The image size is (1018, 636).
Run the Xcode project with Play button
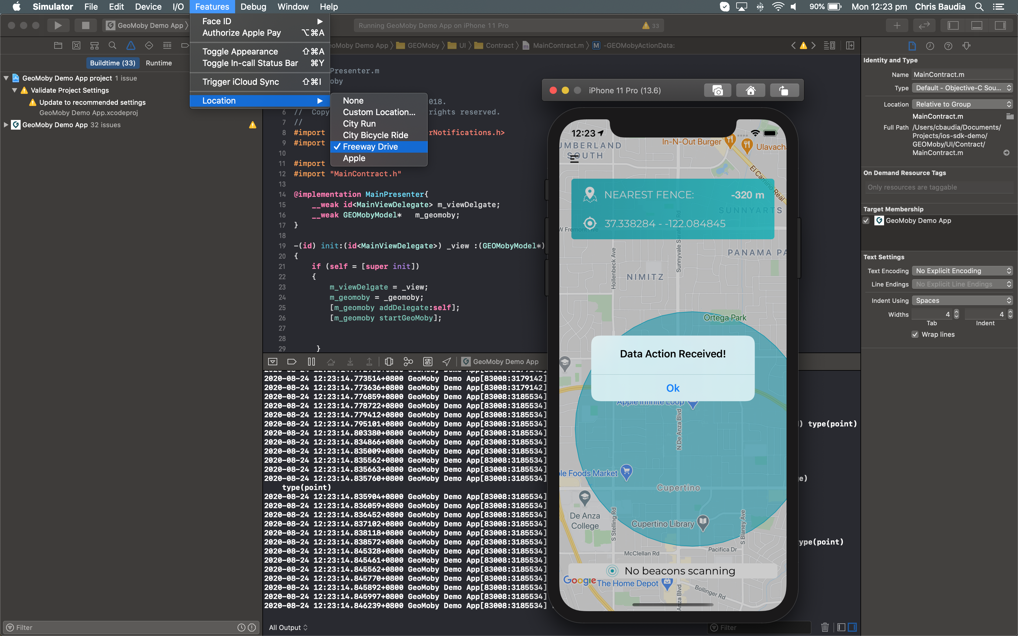(58, 25)
